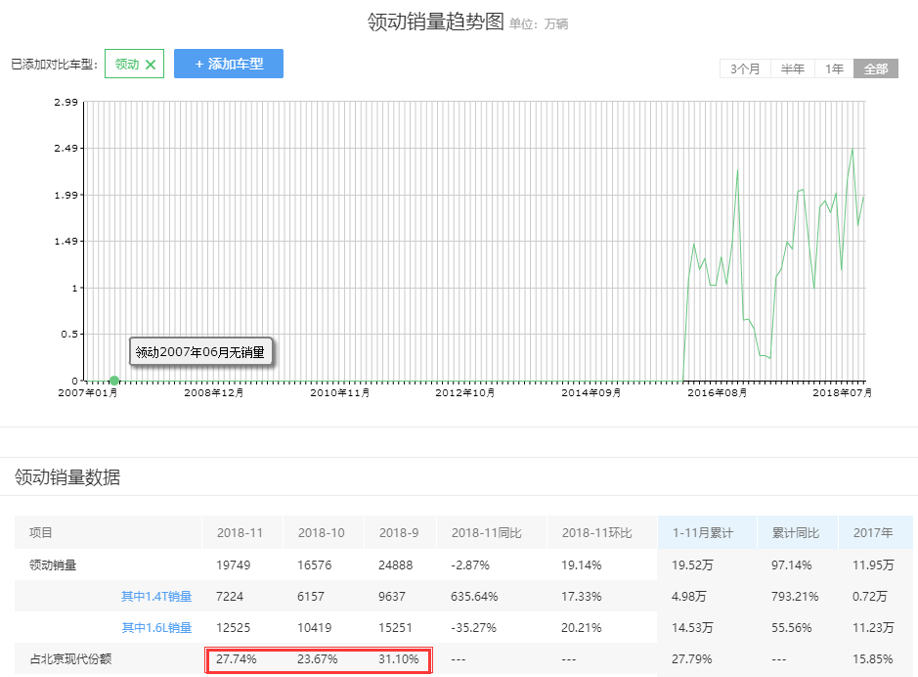The height and width of the screenshot is (677, 918).
Task: Click the 2018-11同比 column header
Action: point(486,533)
